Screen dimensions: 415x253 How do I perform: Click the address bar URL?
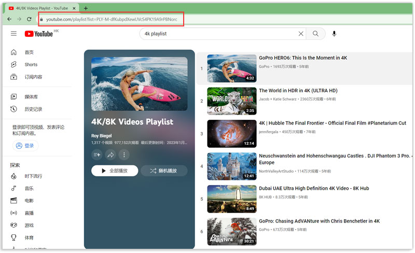coord(112,19)
